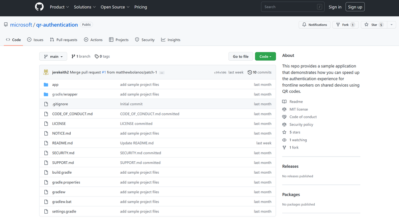Click jerekeith2 author name
This screenshot has height=218, width=399.
(x=60, y=72)
